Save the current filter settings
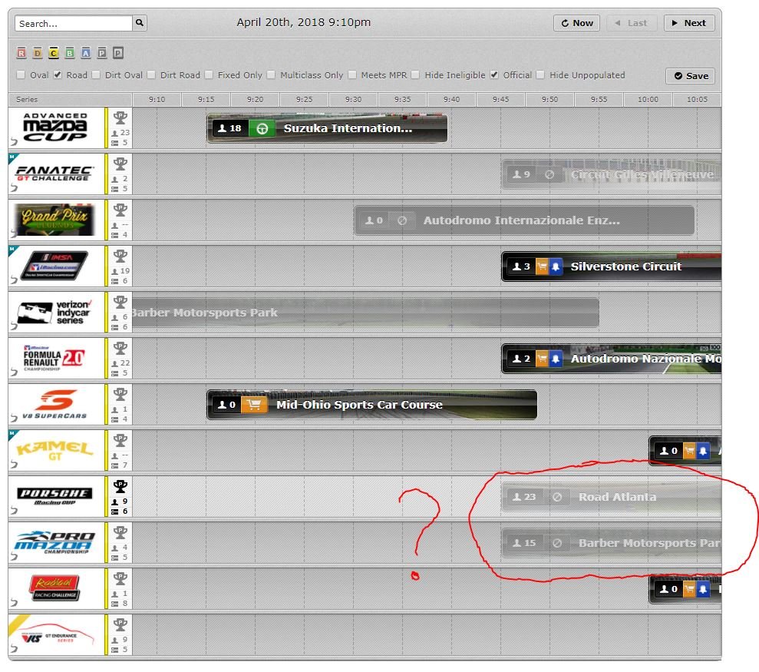759x672 pixels. coord(690,76)
